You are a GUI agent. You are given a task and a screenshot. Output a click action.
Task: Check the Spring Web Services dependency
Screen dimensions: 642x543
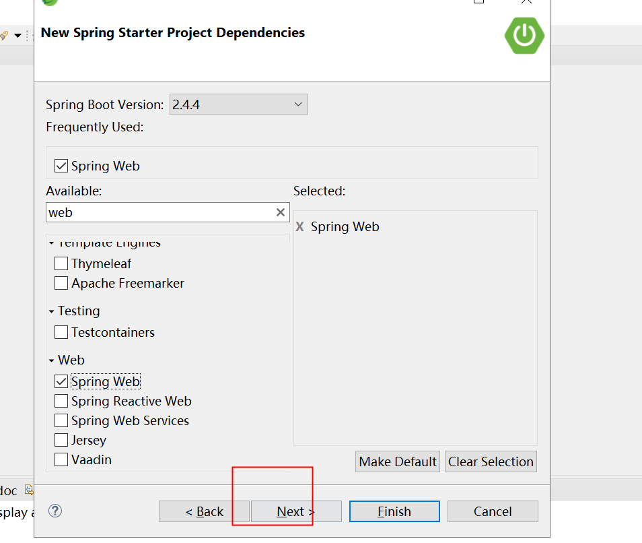(61, 421)
